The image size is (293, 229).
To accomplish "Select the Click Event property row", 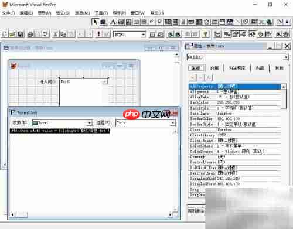I will click(235, 141).
